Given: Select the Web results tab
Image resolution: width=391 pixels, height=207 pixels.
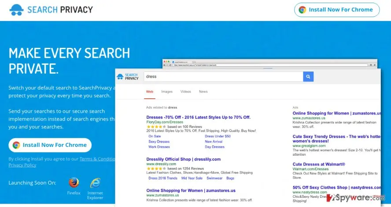Looking at the screenshot, I should tap(150, 92).
